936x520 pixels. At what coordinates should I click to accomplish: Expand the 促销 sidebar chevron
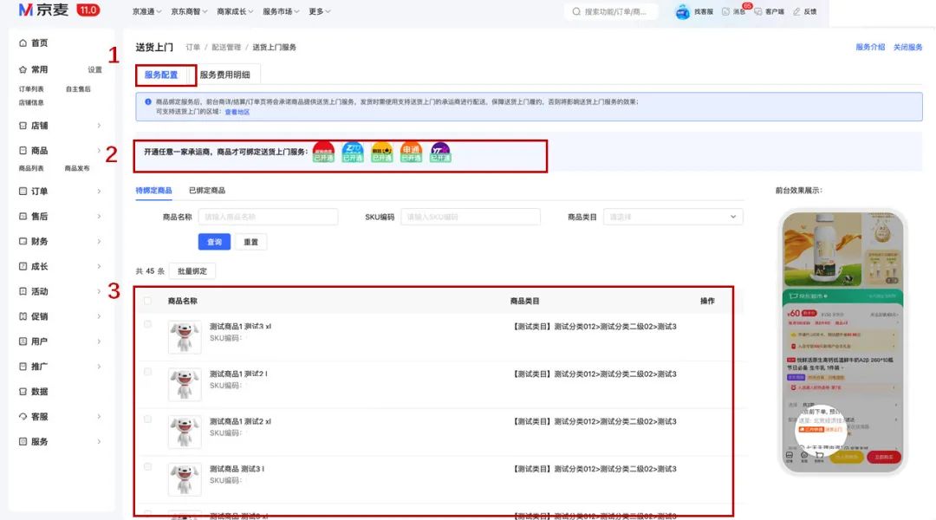click(x=99, y=316)
